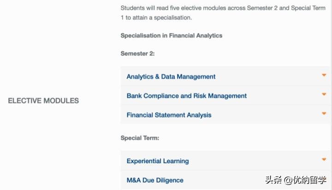Select the Specialisation in Financial Analytics heading
Image resolution: width=332 pixels, height=190 pixels.
171,36
